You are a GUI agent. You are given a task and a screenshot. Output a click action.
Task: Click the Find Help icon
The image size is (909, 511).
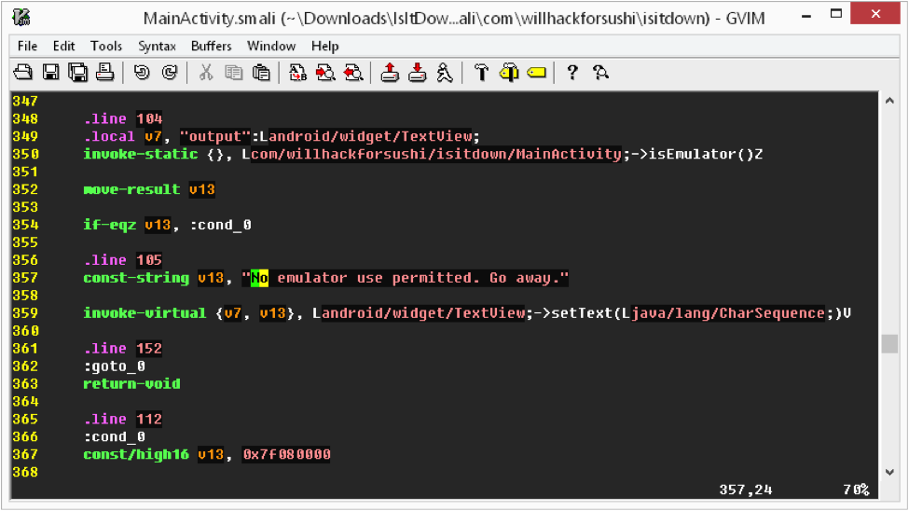600,73
